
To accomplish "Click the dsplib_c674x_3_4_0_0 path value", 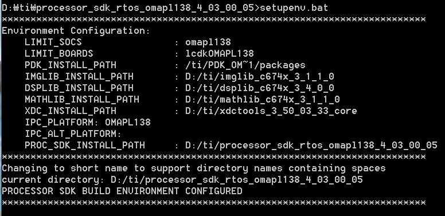I will (x=260, y=88).
